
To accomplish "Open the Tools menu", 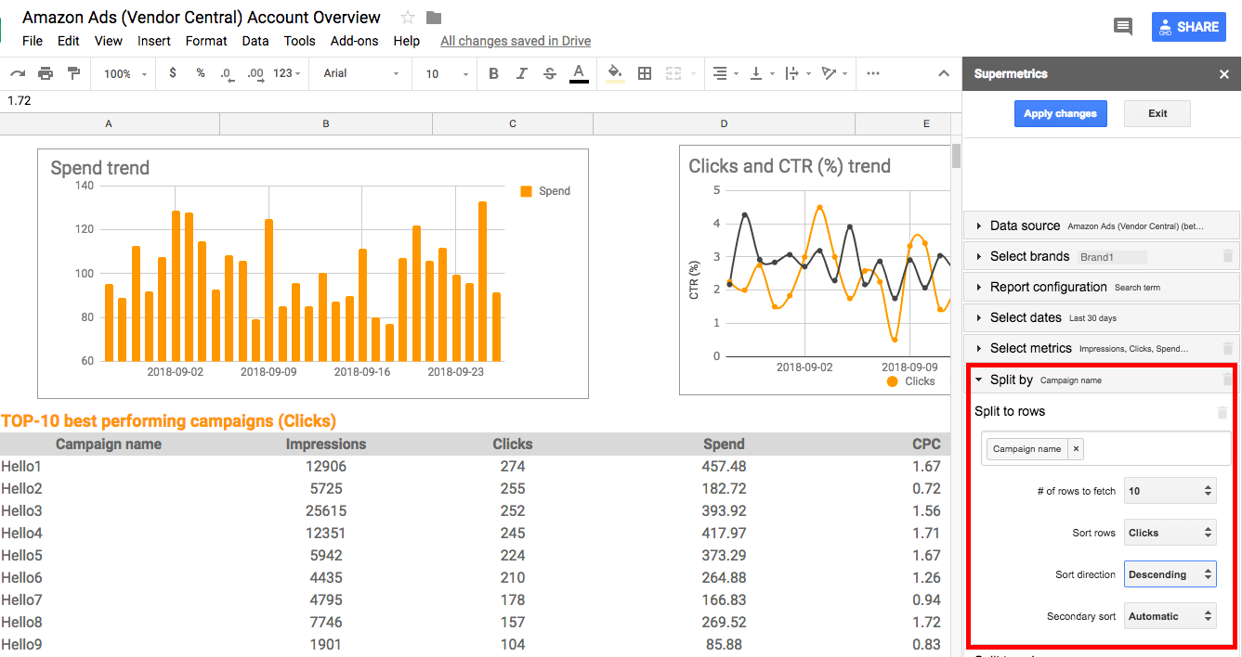I will [300, 41].
